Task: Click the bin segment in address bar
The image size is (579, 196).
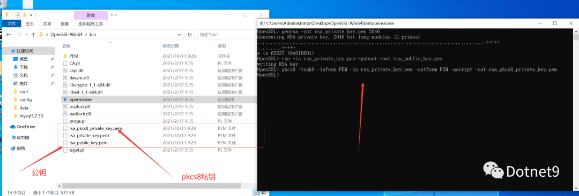Action: point(93,35)
